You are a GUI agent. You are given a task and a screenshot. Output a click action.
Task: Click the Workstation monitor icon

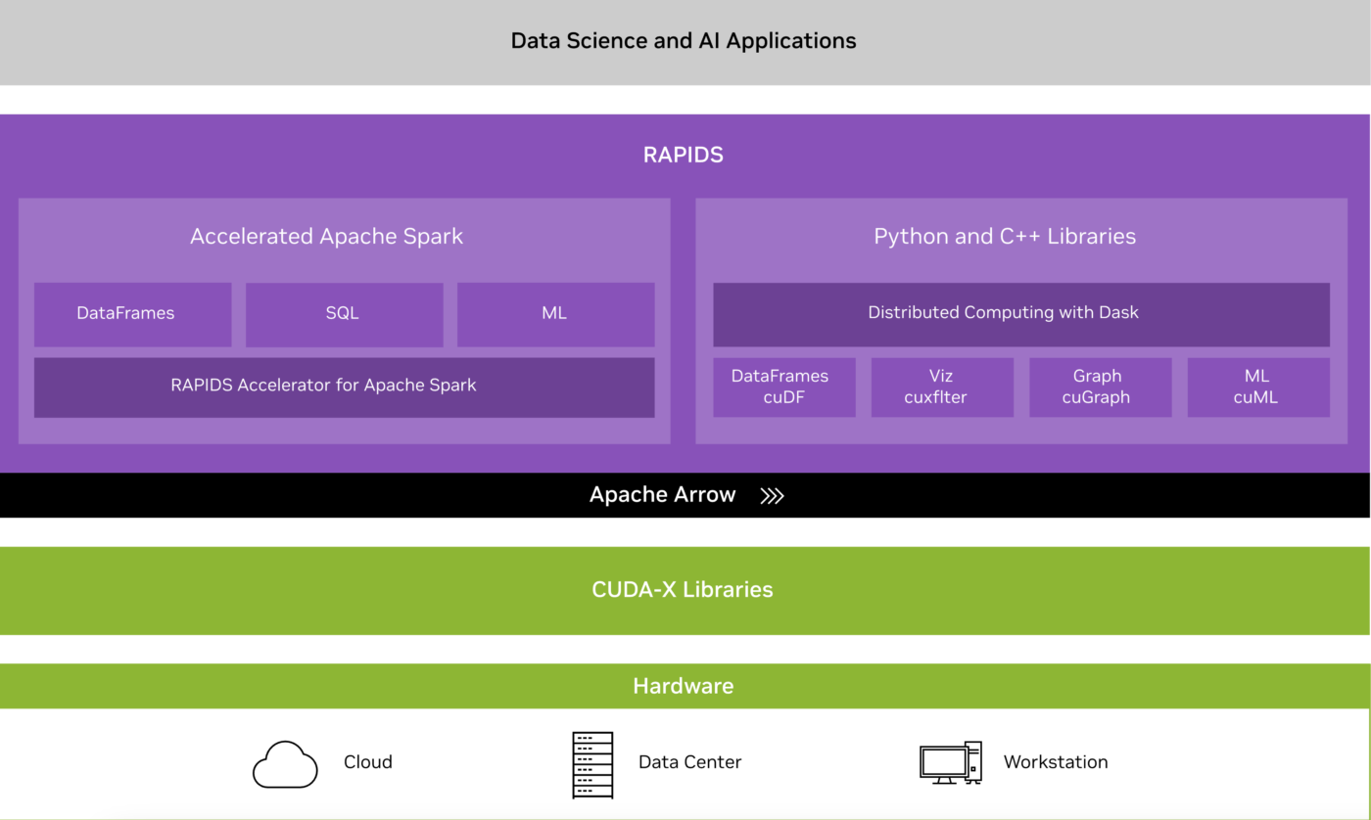(949, 761)
